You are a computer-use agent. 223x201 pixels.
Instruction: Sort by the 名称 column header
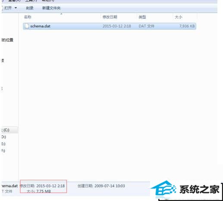(x=28, y=17)
